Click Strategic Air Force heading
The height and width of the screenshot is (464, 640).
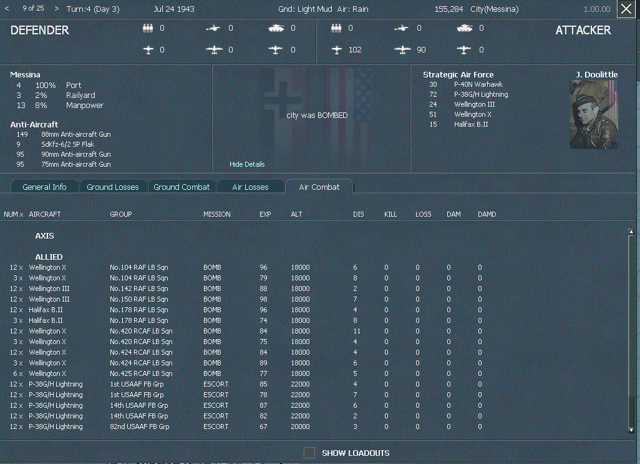coord(458,74)
